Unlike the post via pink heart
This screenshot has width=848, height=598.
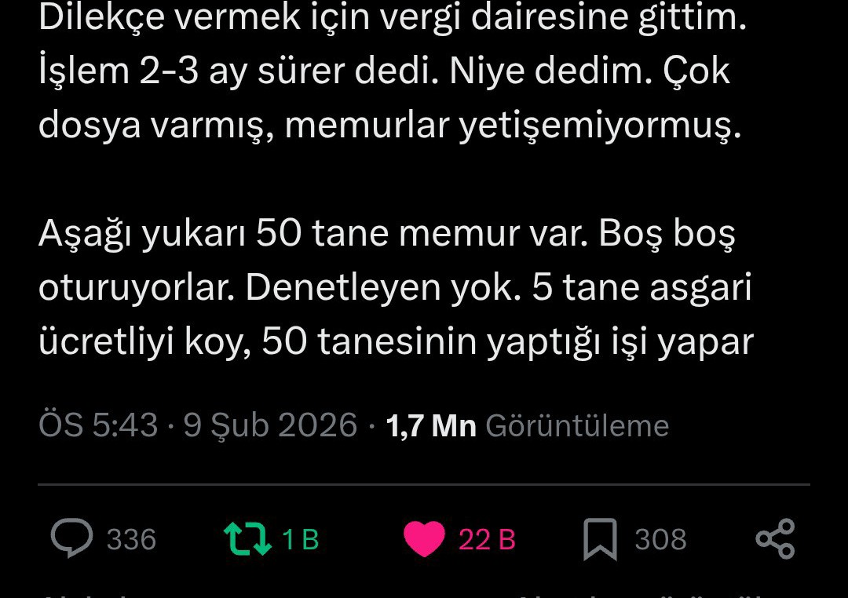click(x=424, y=538)
